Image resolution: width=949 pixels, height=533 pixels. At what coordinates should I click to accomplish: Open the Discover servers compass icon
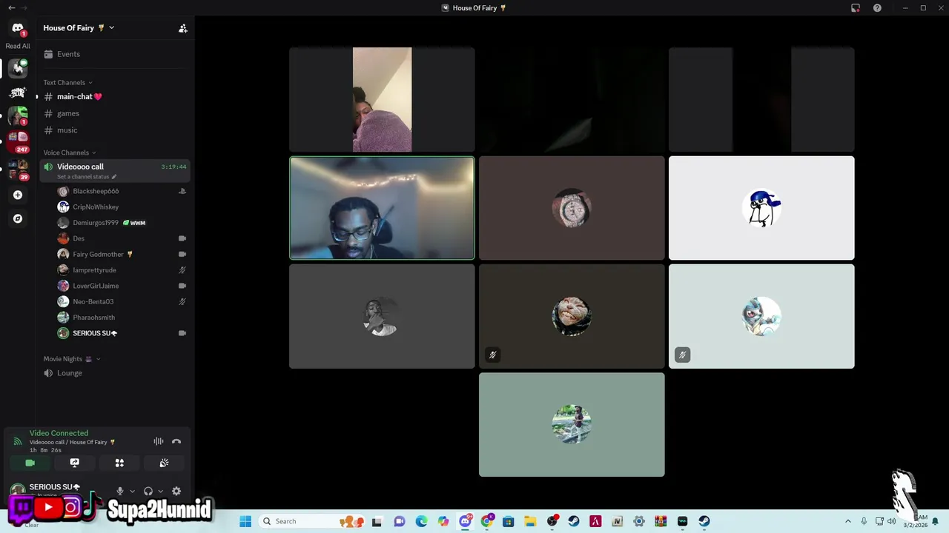point(18,218)
